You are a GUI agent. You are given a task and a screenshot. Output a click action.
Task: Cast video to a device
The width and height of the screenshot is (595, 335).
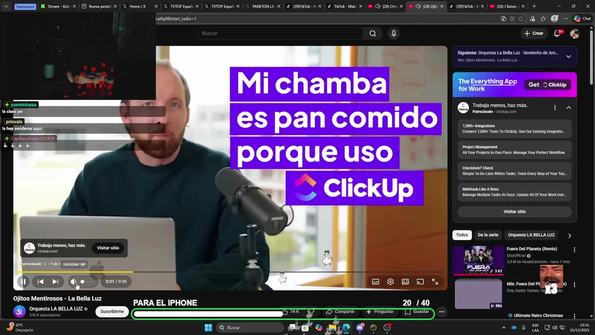420,281
